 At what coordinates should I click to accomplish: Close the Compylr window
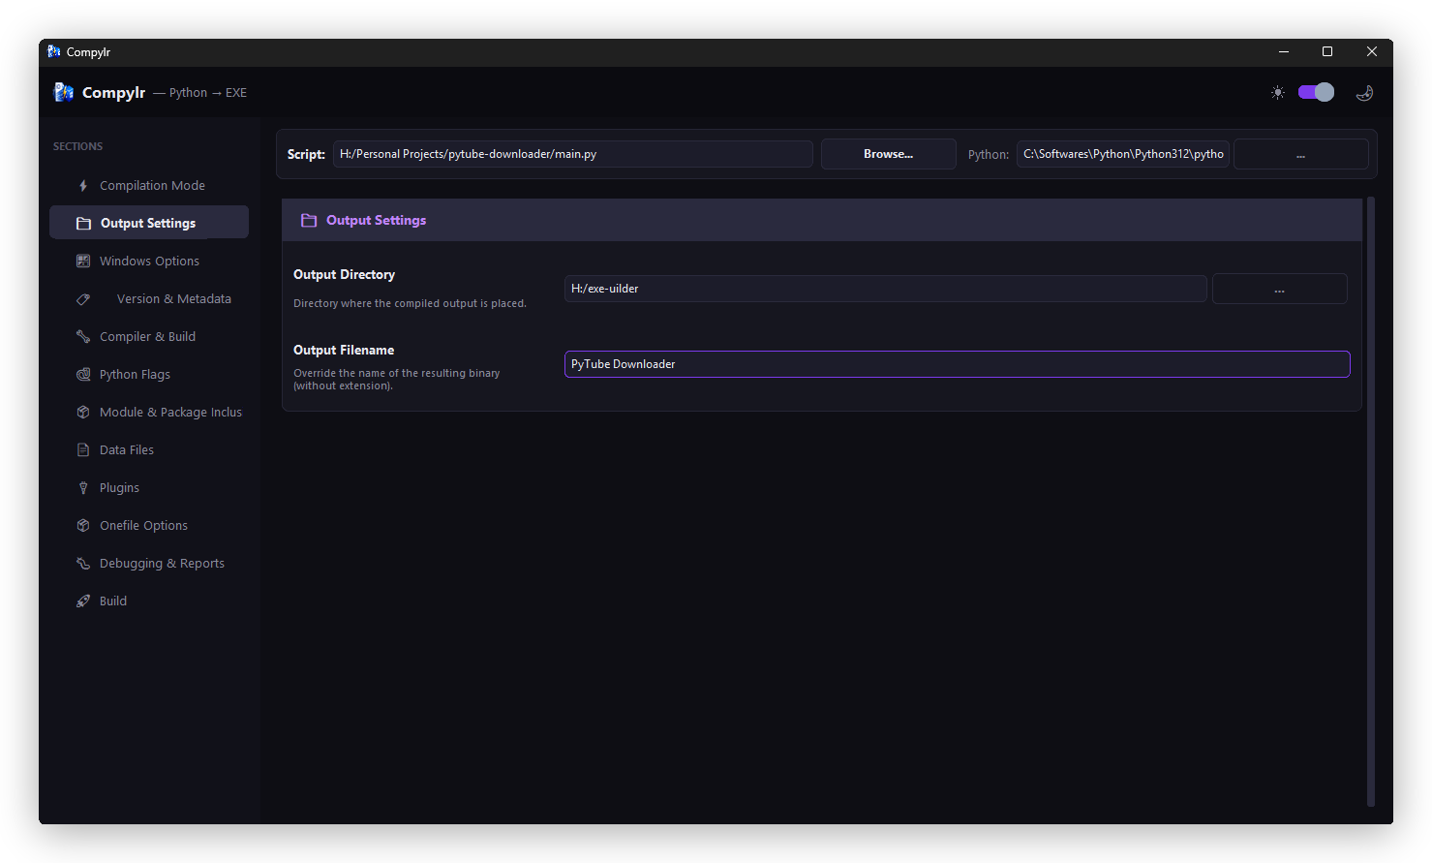tap(1372, 52)
